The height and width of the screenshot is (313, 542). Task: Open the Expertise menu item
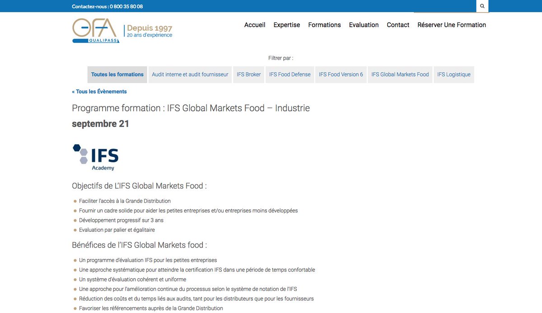click(x=287, y=25)
